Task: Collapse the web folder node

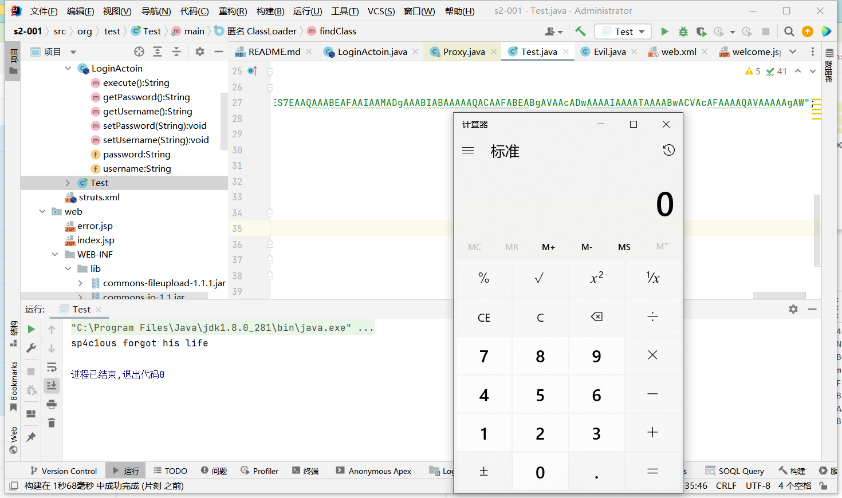Action: [x=42, y=212]
